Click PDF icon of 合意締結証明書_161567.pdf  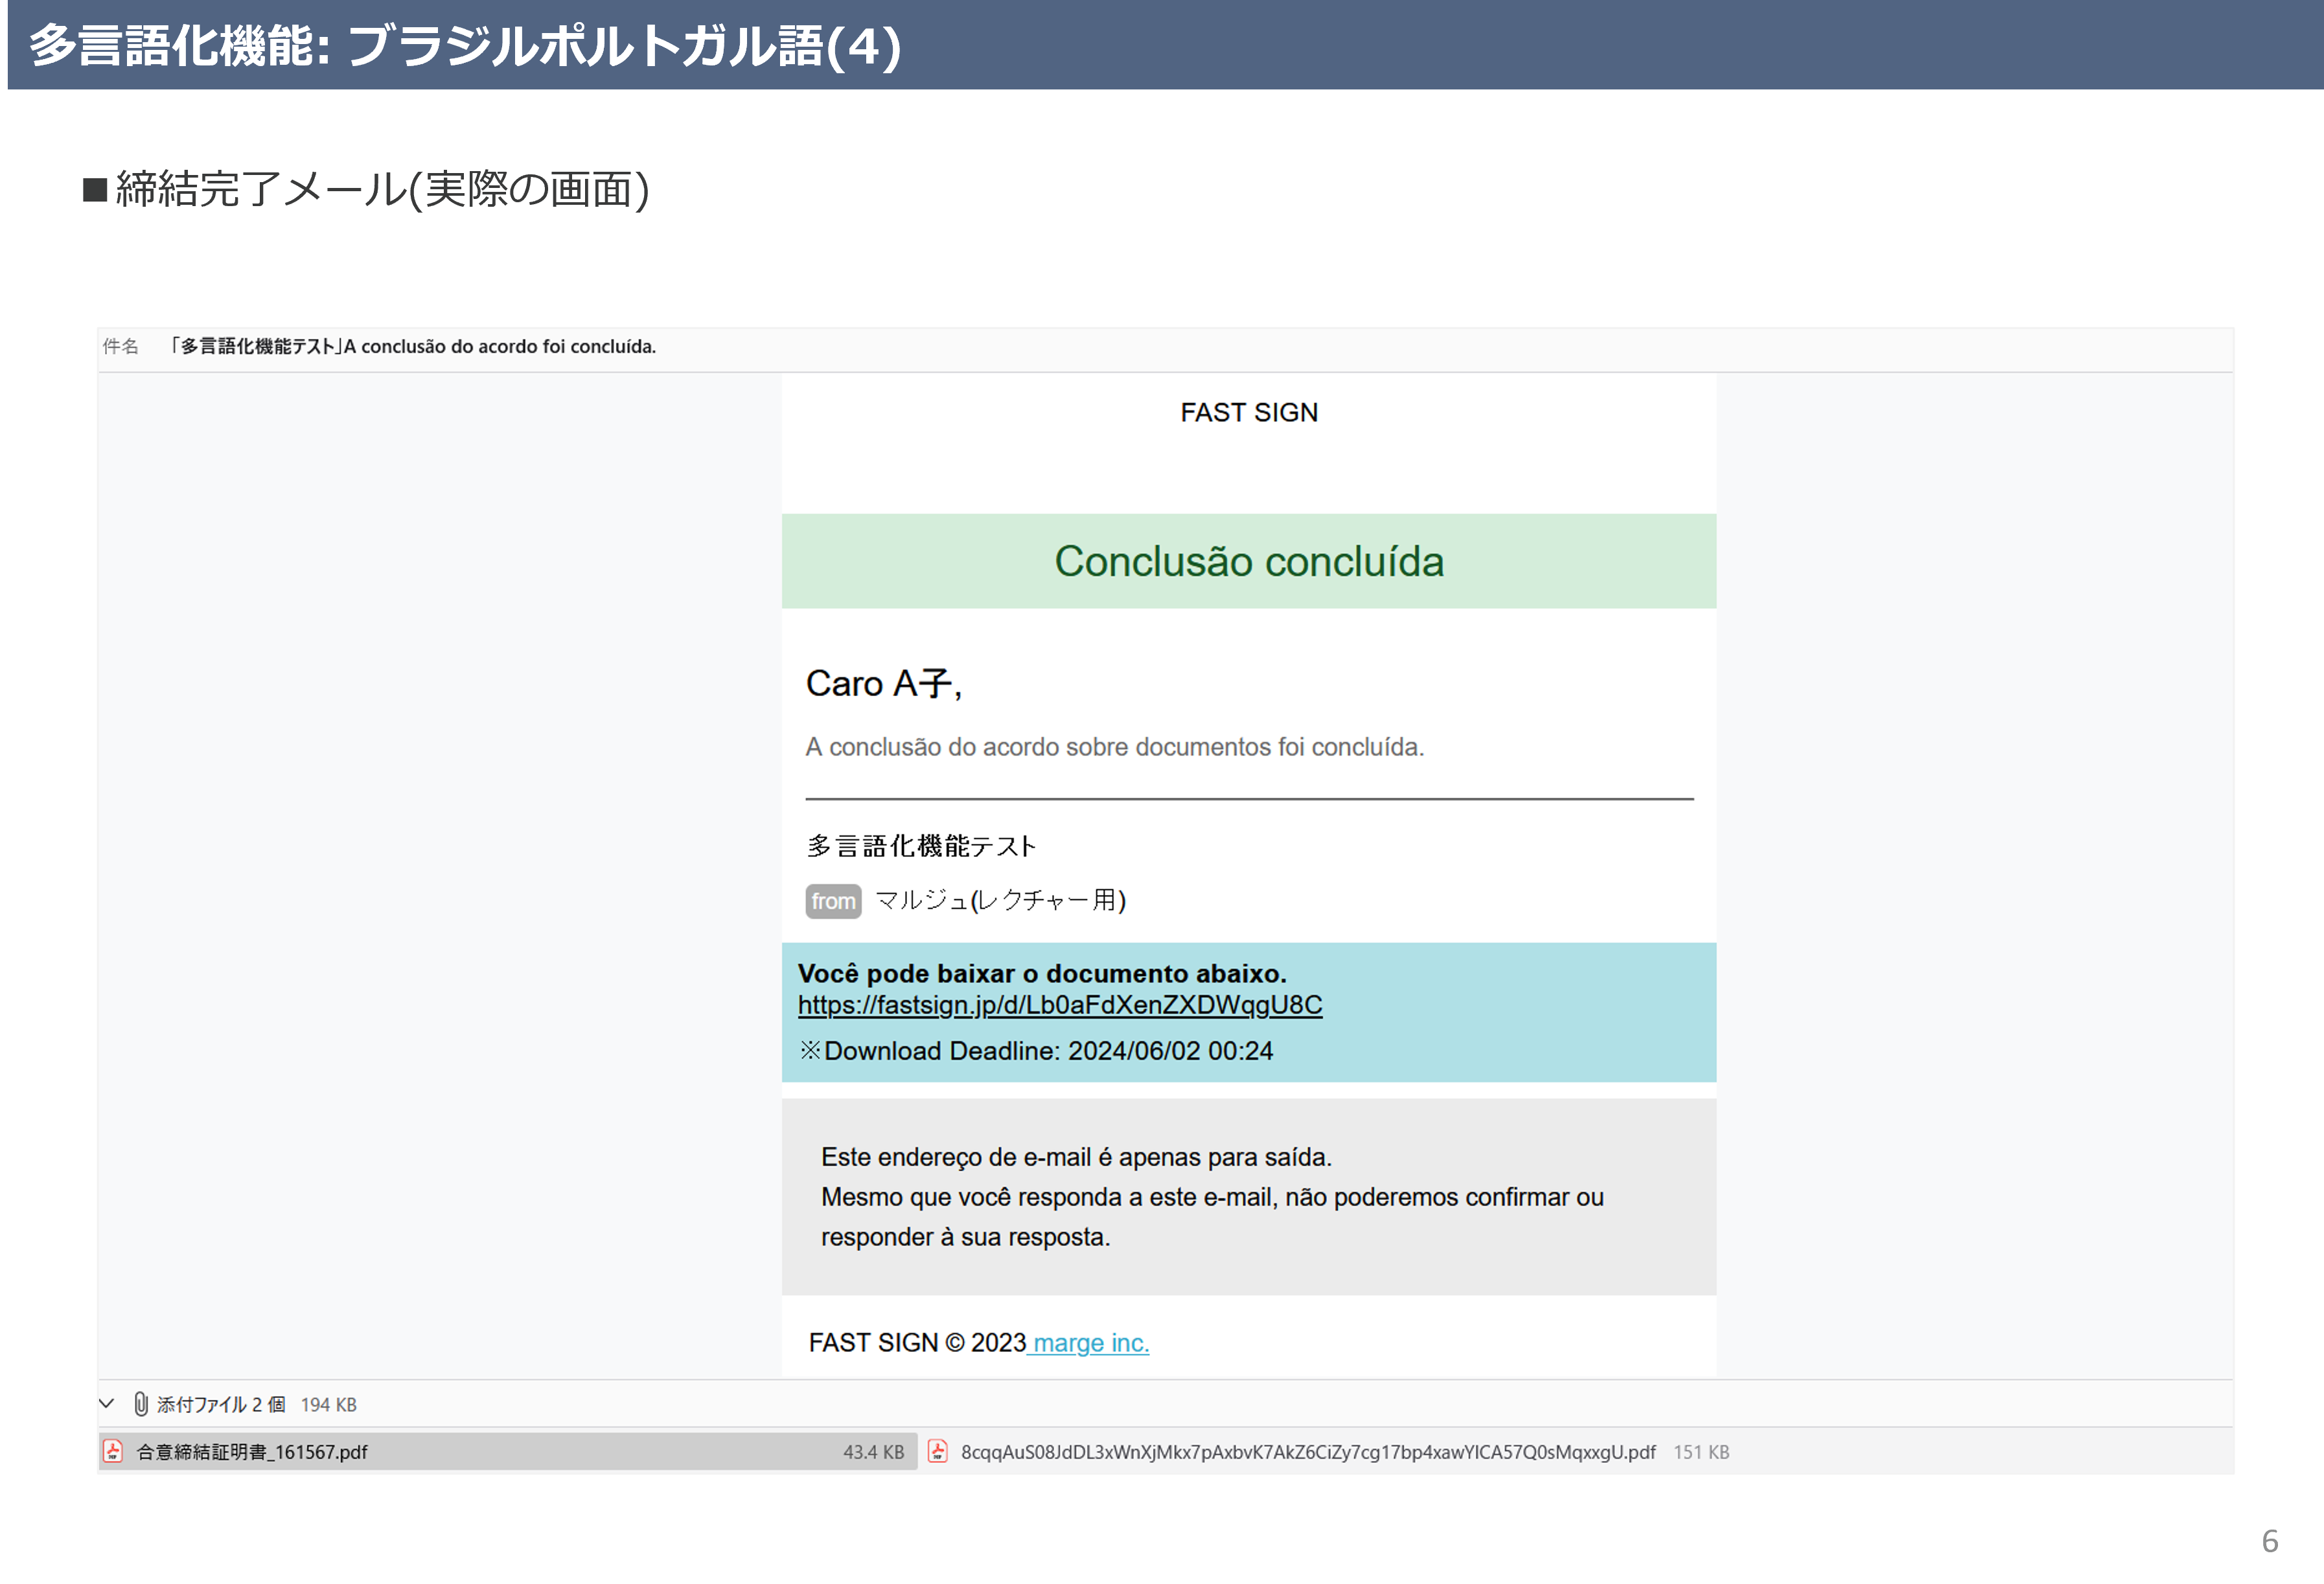click(x=114, y=1452)
